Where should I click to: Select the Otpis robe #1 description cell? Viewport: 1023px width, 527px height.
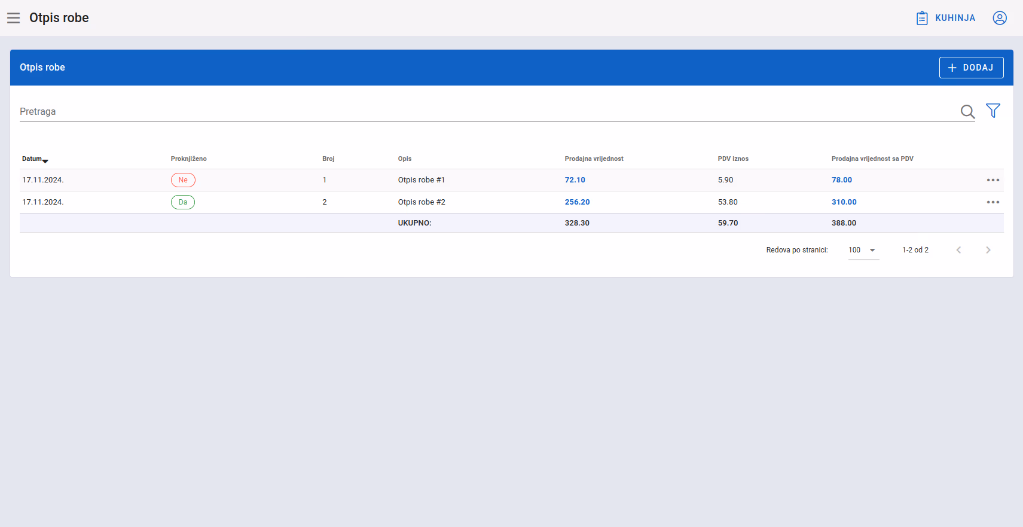(422, 180)
